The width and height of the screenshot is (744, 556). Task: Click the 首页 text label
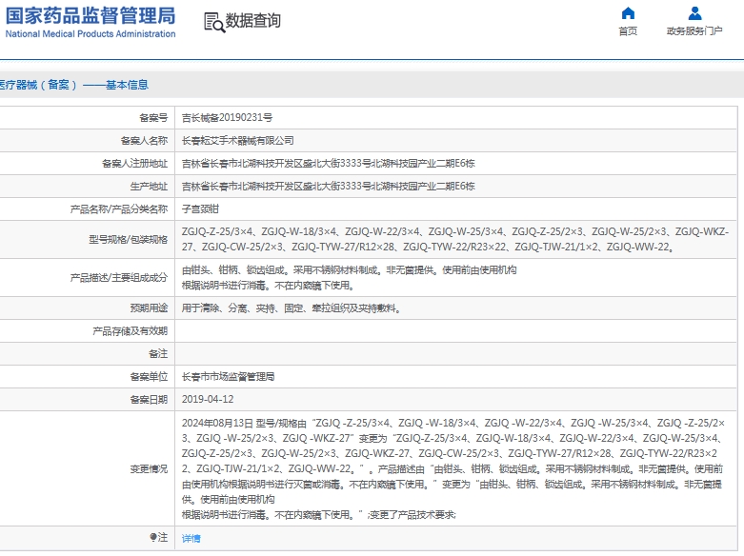pos(628,31)
